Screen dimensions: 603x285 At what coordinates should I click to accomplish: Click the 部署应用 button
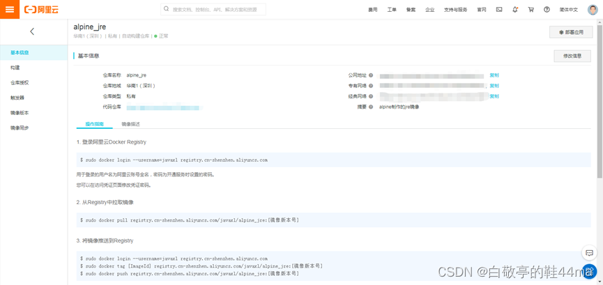[571, 33]
